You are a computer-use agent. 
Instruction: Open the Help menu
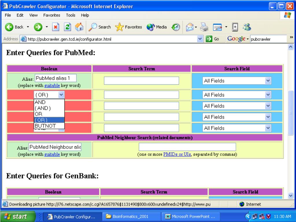(x=85, y=15)
